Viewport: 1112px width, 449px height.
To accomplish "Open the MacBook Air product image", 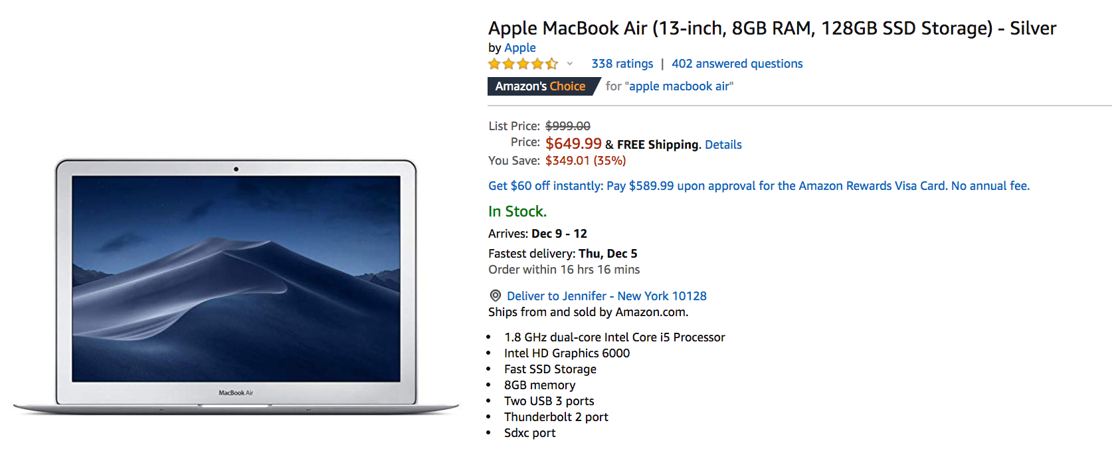I will (x=236, y=286).
